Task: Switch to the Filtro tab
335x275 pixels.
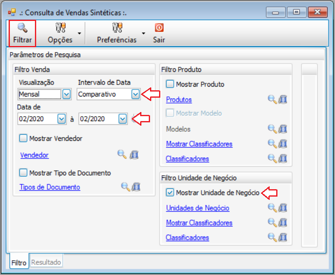Action: click(x=19, y=262)
